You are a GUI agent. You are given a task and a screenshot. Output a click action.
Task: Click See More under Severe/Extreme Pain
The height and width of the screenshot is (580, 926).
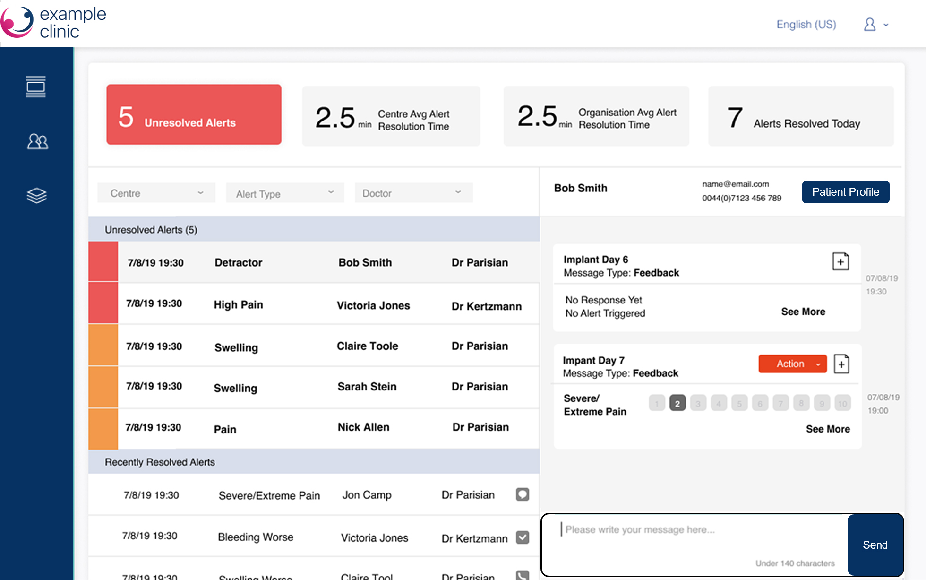(x=827, y=429)
